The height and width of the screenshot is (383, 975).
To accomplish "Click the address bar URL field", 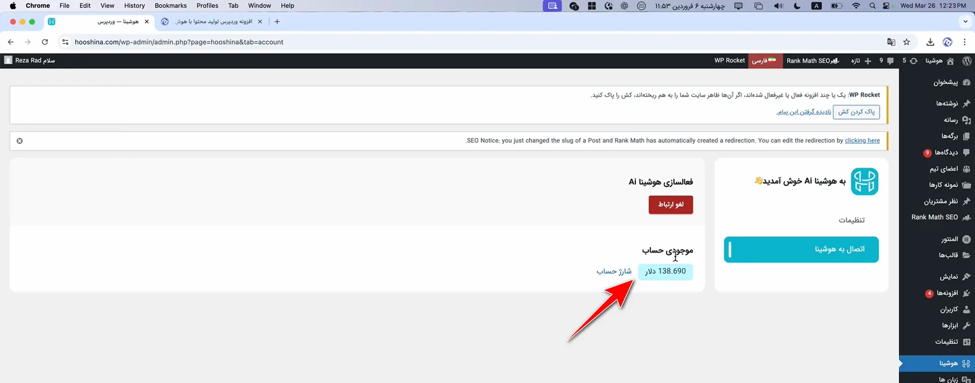I will [x=179, y=42].
